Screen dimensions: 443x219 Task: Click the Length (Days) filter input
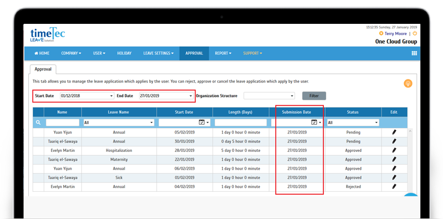(x=241, y=123)
